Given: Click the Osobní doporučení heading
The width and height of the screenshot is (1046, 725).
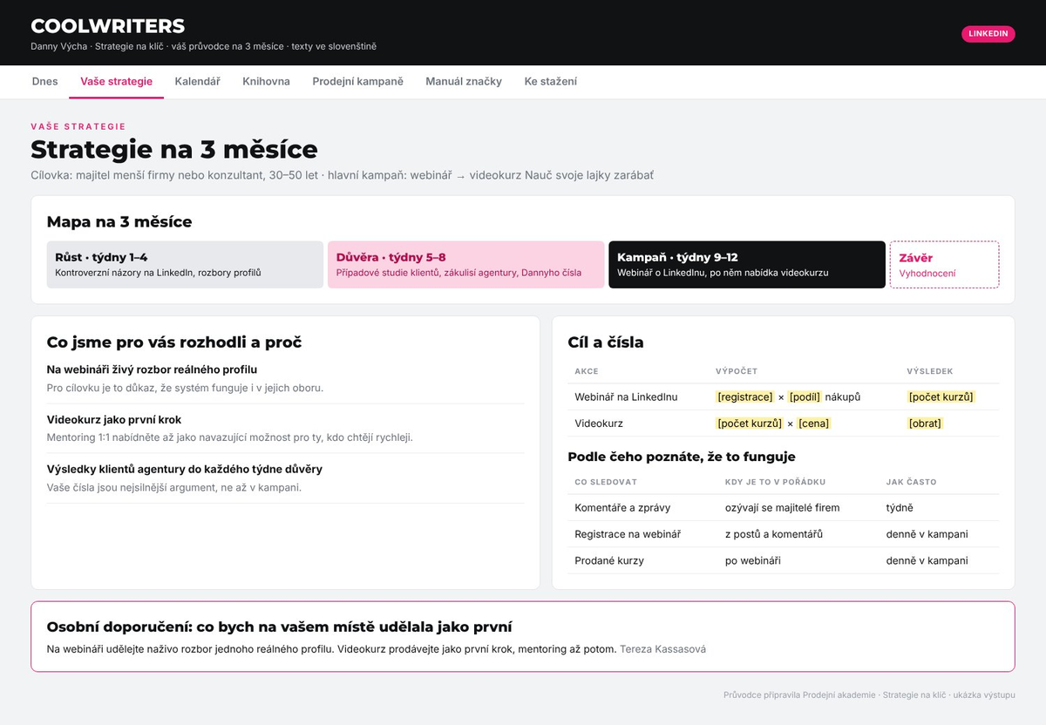Looking at the screenshot, I should (279, 627).
